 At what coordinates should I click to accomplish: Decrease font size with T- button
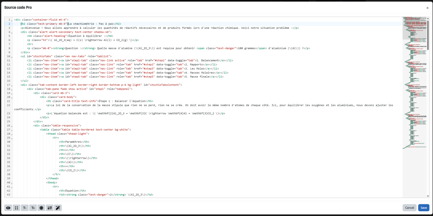(x=25, y=208)
